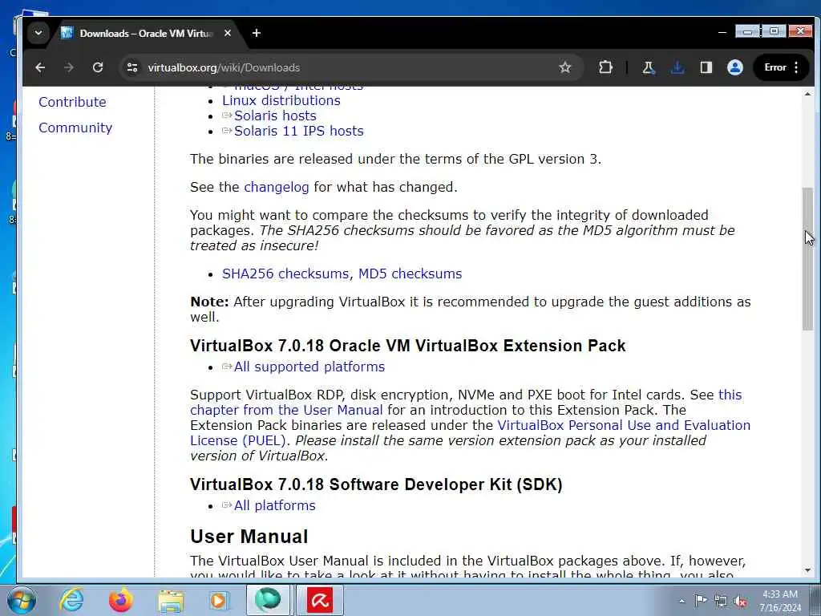Download Extension Pack All supported platforms
This screenshot has height=616, width=821.
click(x=309, y=367)
